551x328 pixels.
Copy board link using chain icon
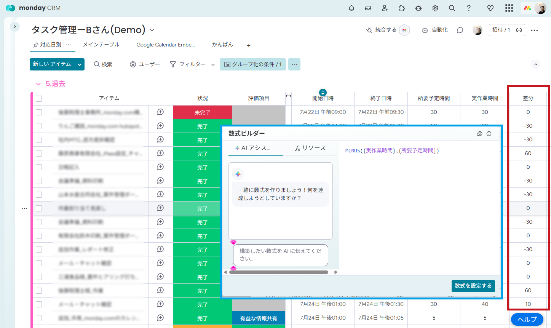[x=519, y=30]
